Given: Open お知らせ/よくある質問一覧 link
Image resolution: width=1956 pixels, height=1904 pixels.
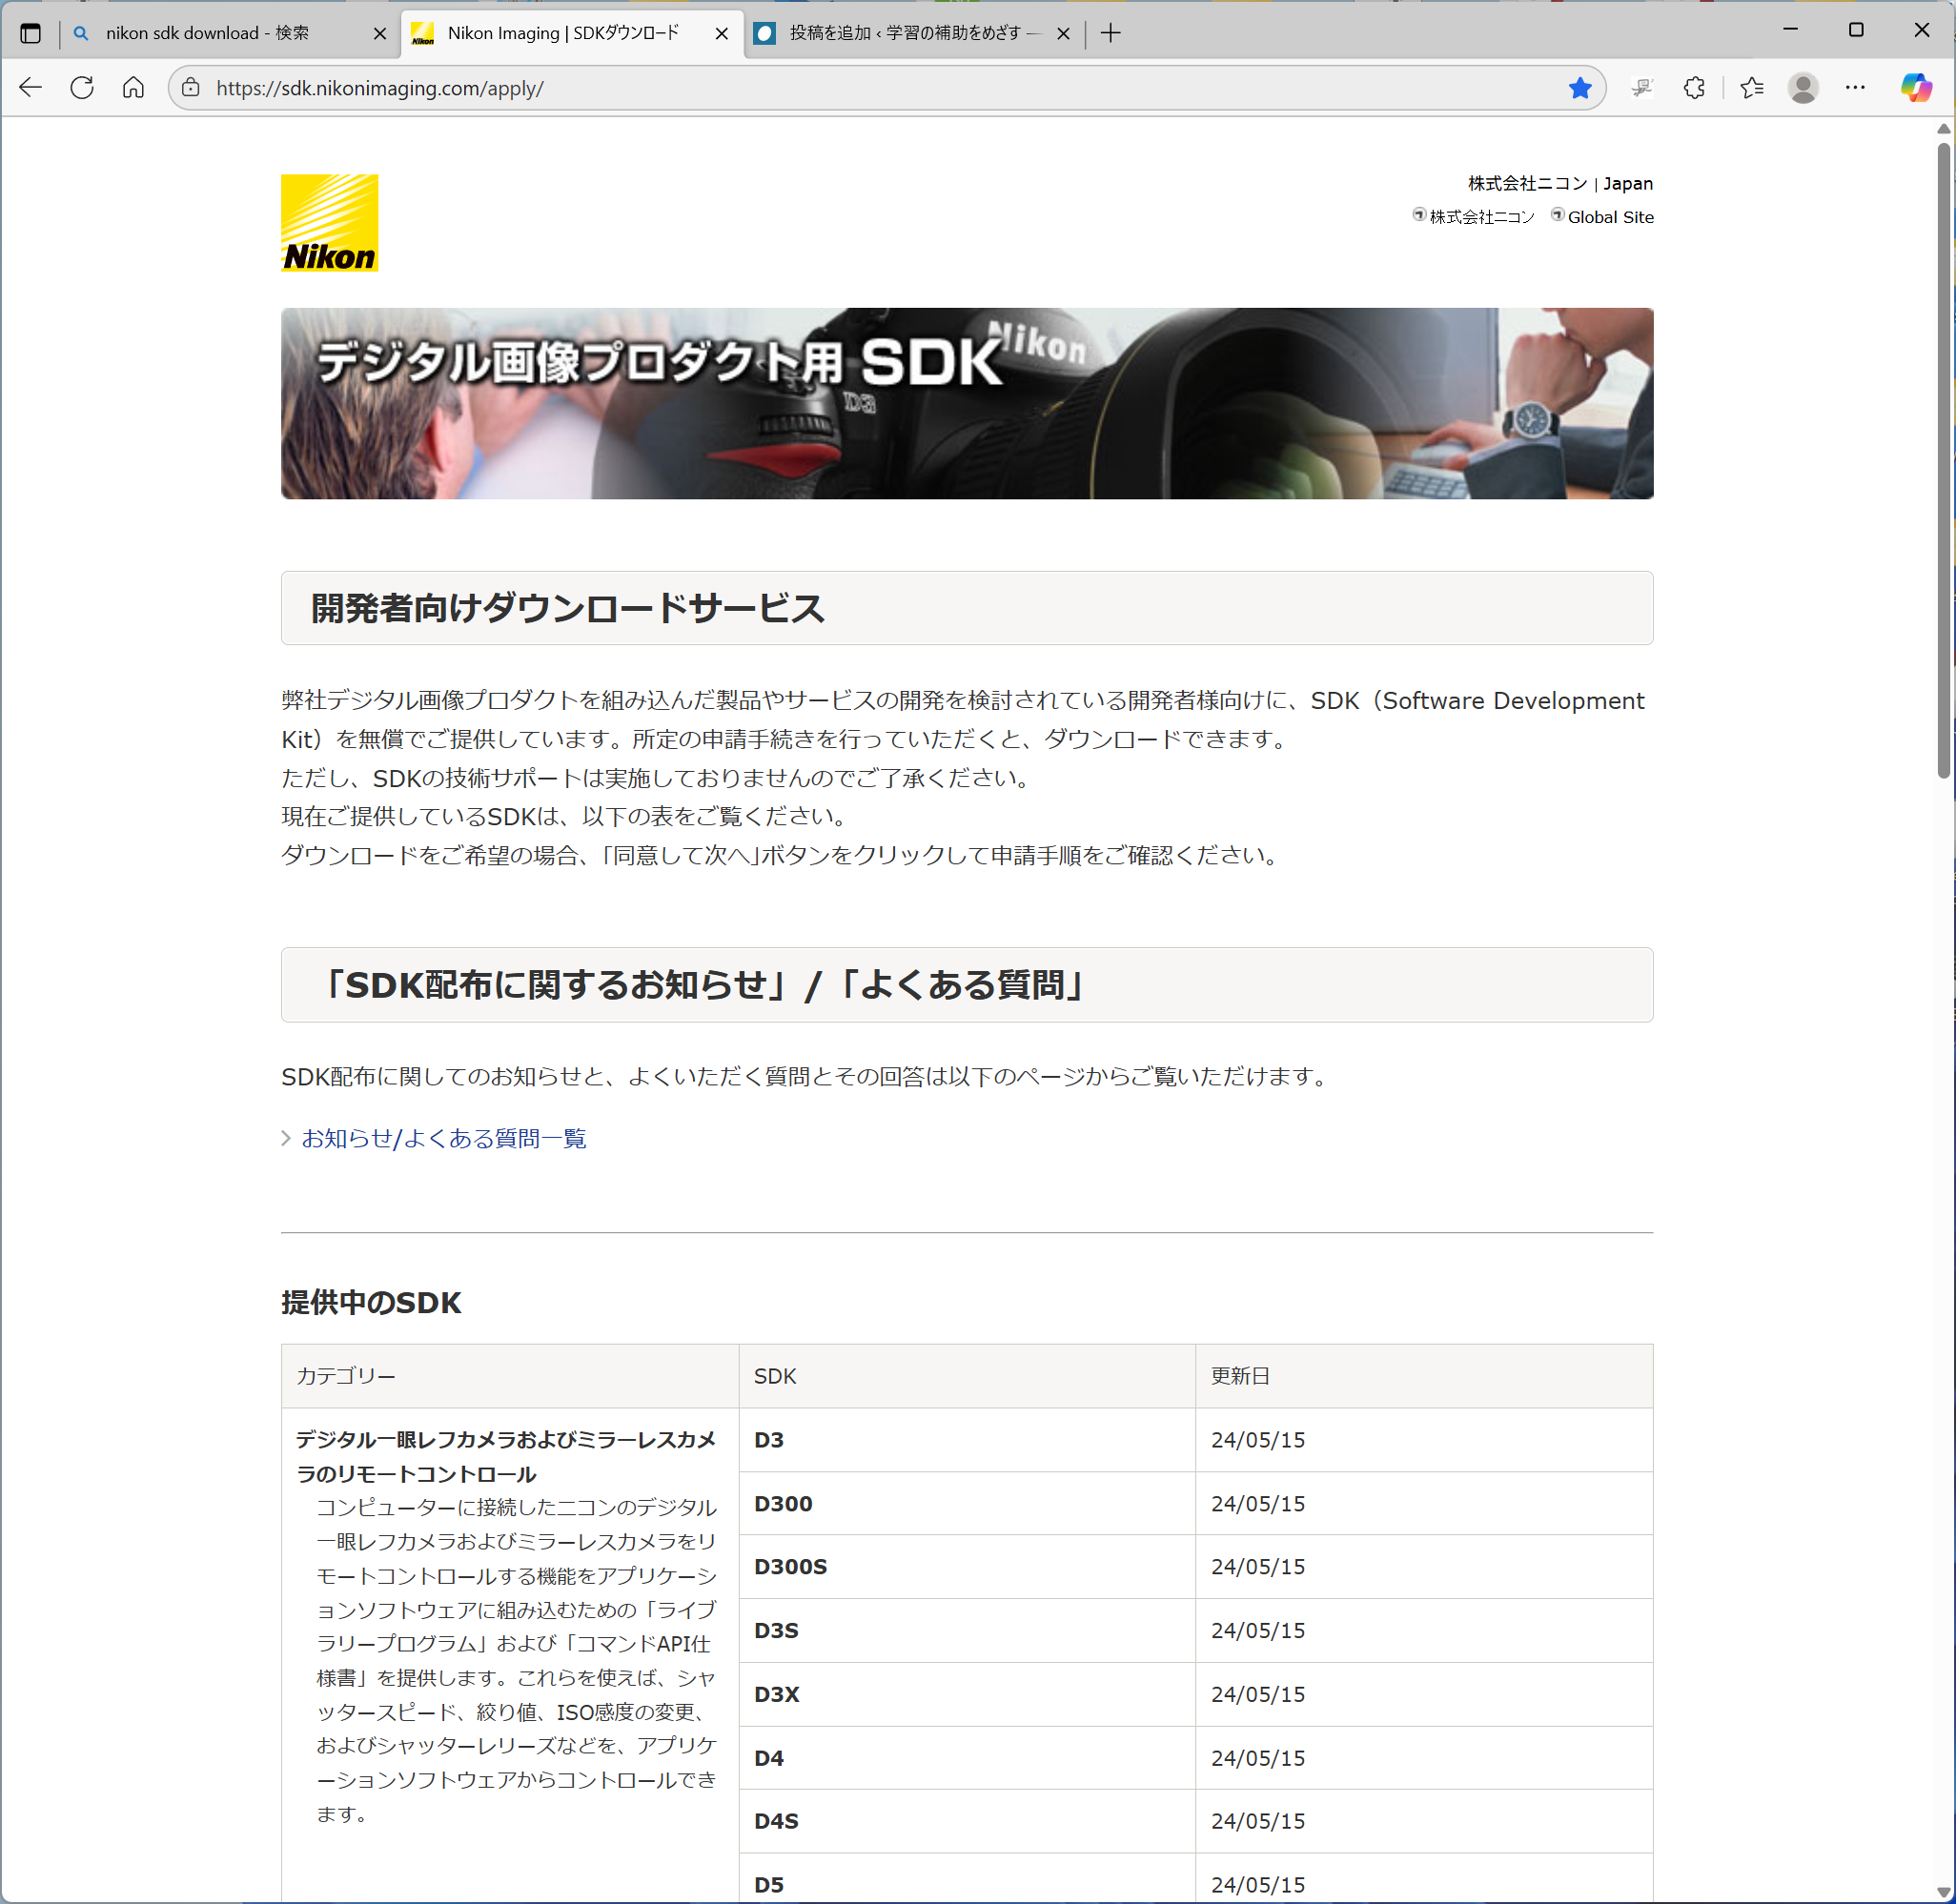Looking at the screenshot, I should [x=443, y=1138].
